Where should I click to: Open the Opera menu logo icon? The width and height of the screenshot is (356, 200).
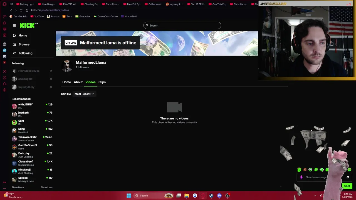[x=4, y=4]
